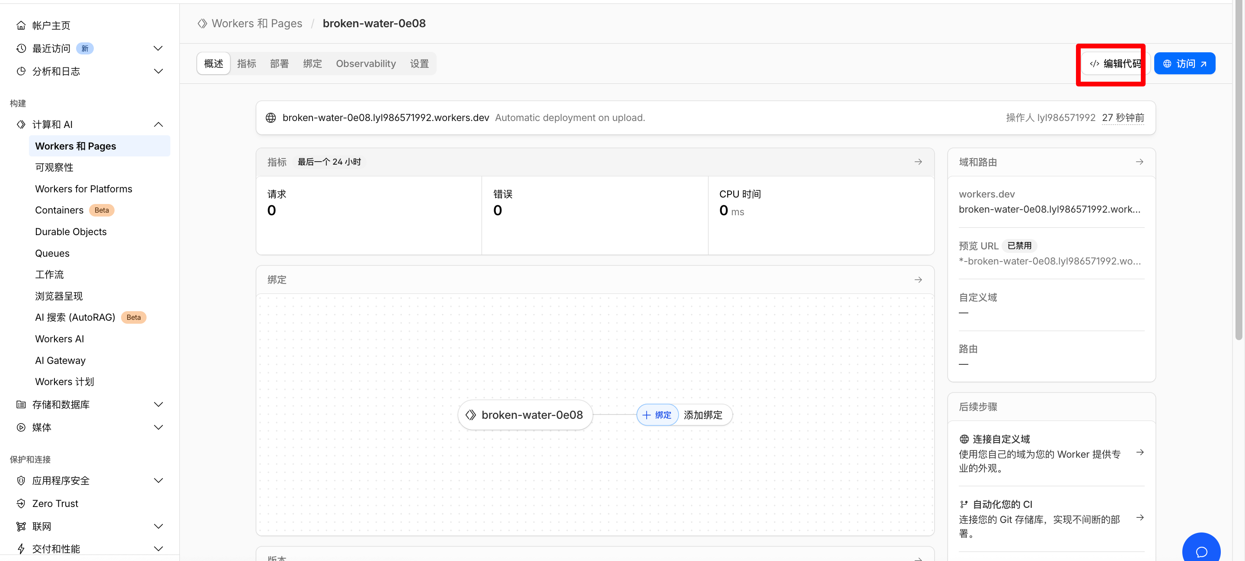The height and width of the screenshot is (561, 1245).
Task: Click arrow beside connect custom domain
Action: tap(1140, 452)
